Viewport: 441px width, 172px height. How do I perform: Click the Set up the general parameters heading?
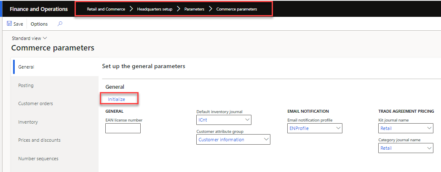[x=144, y=66]
